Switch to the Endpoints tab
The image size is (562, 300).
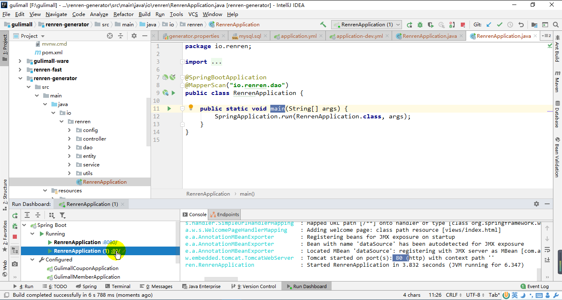[225, 215]
